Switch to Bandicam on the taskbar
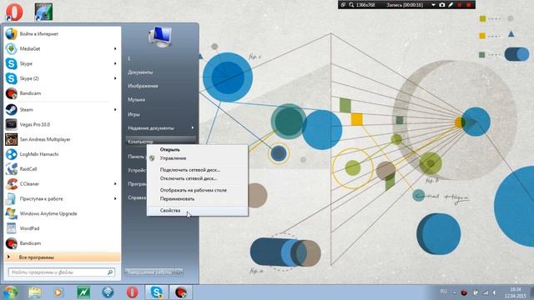Image resolution: width=534 pixels, height=300 pixels. (x=181, y=292)
